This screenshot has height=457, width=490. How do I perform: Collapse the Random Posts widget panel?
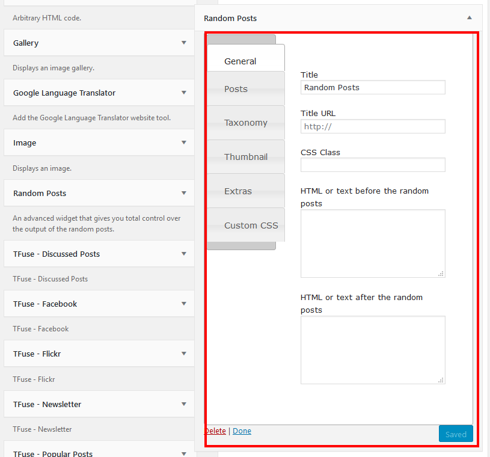(x=469, y=18)
